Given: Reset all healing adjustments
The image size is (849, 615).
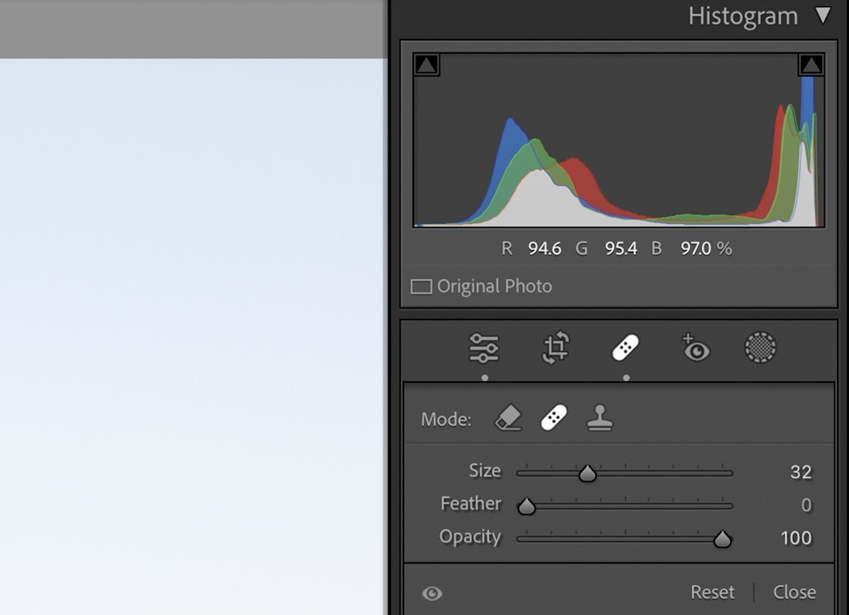Looking at the screenshot, I should coord(712,592).
